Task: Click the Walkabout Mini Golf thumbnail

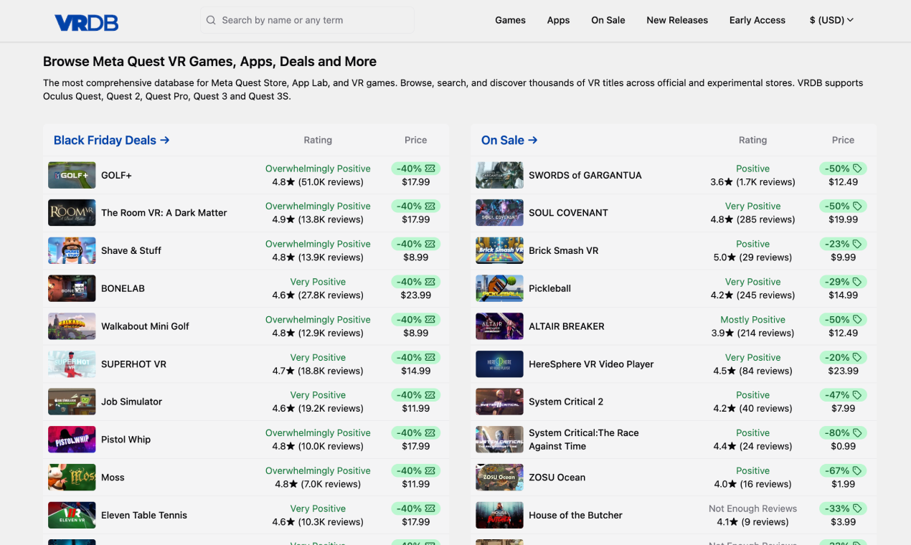Action: (72, 326)
